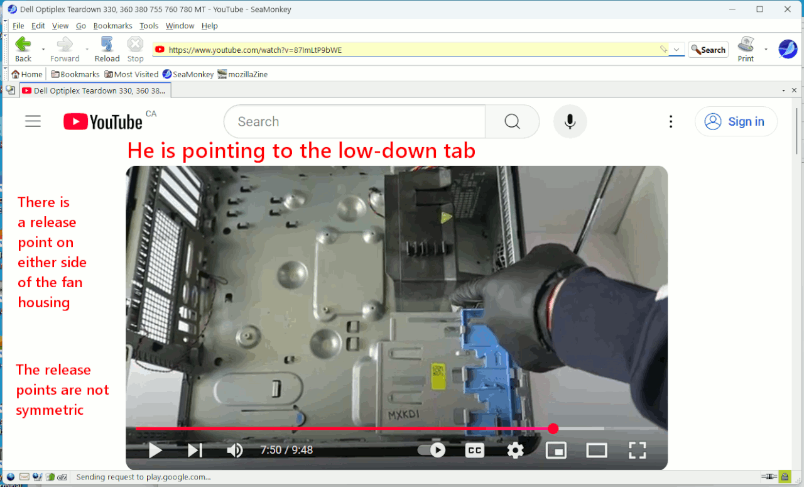The width and height of the screenshot is (804, 487).
Task: Open the View menu
Action: [60, 26]
